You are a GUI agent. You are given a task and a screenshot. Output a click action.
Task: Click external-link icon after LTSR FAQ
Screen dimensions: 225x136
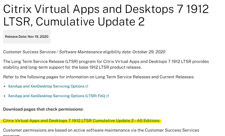pyautogui.click(x=108, y=96)
